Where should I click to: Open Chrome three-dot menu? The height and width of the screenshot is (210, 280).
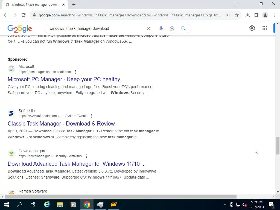click(x=274, y=15)
